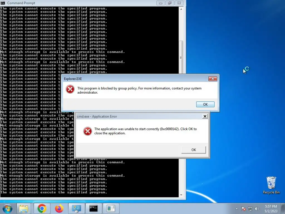Click the red error icon in cmd.exe dialog
The height and width of the screenshot is (214, 285).
coord(88,131)
